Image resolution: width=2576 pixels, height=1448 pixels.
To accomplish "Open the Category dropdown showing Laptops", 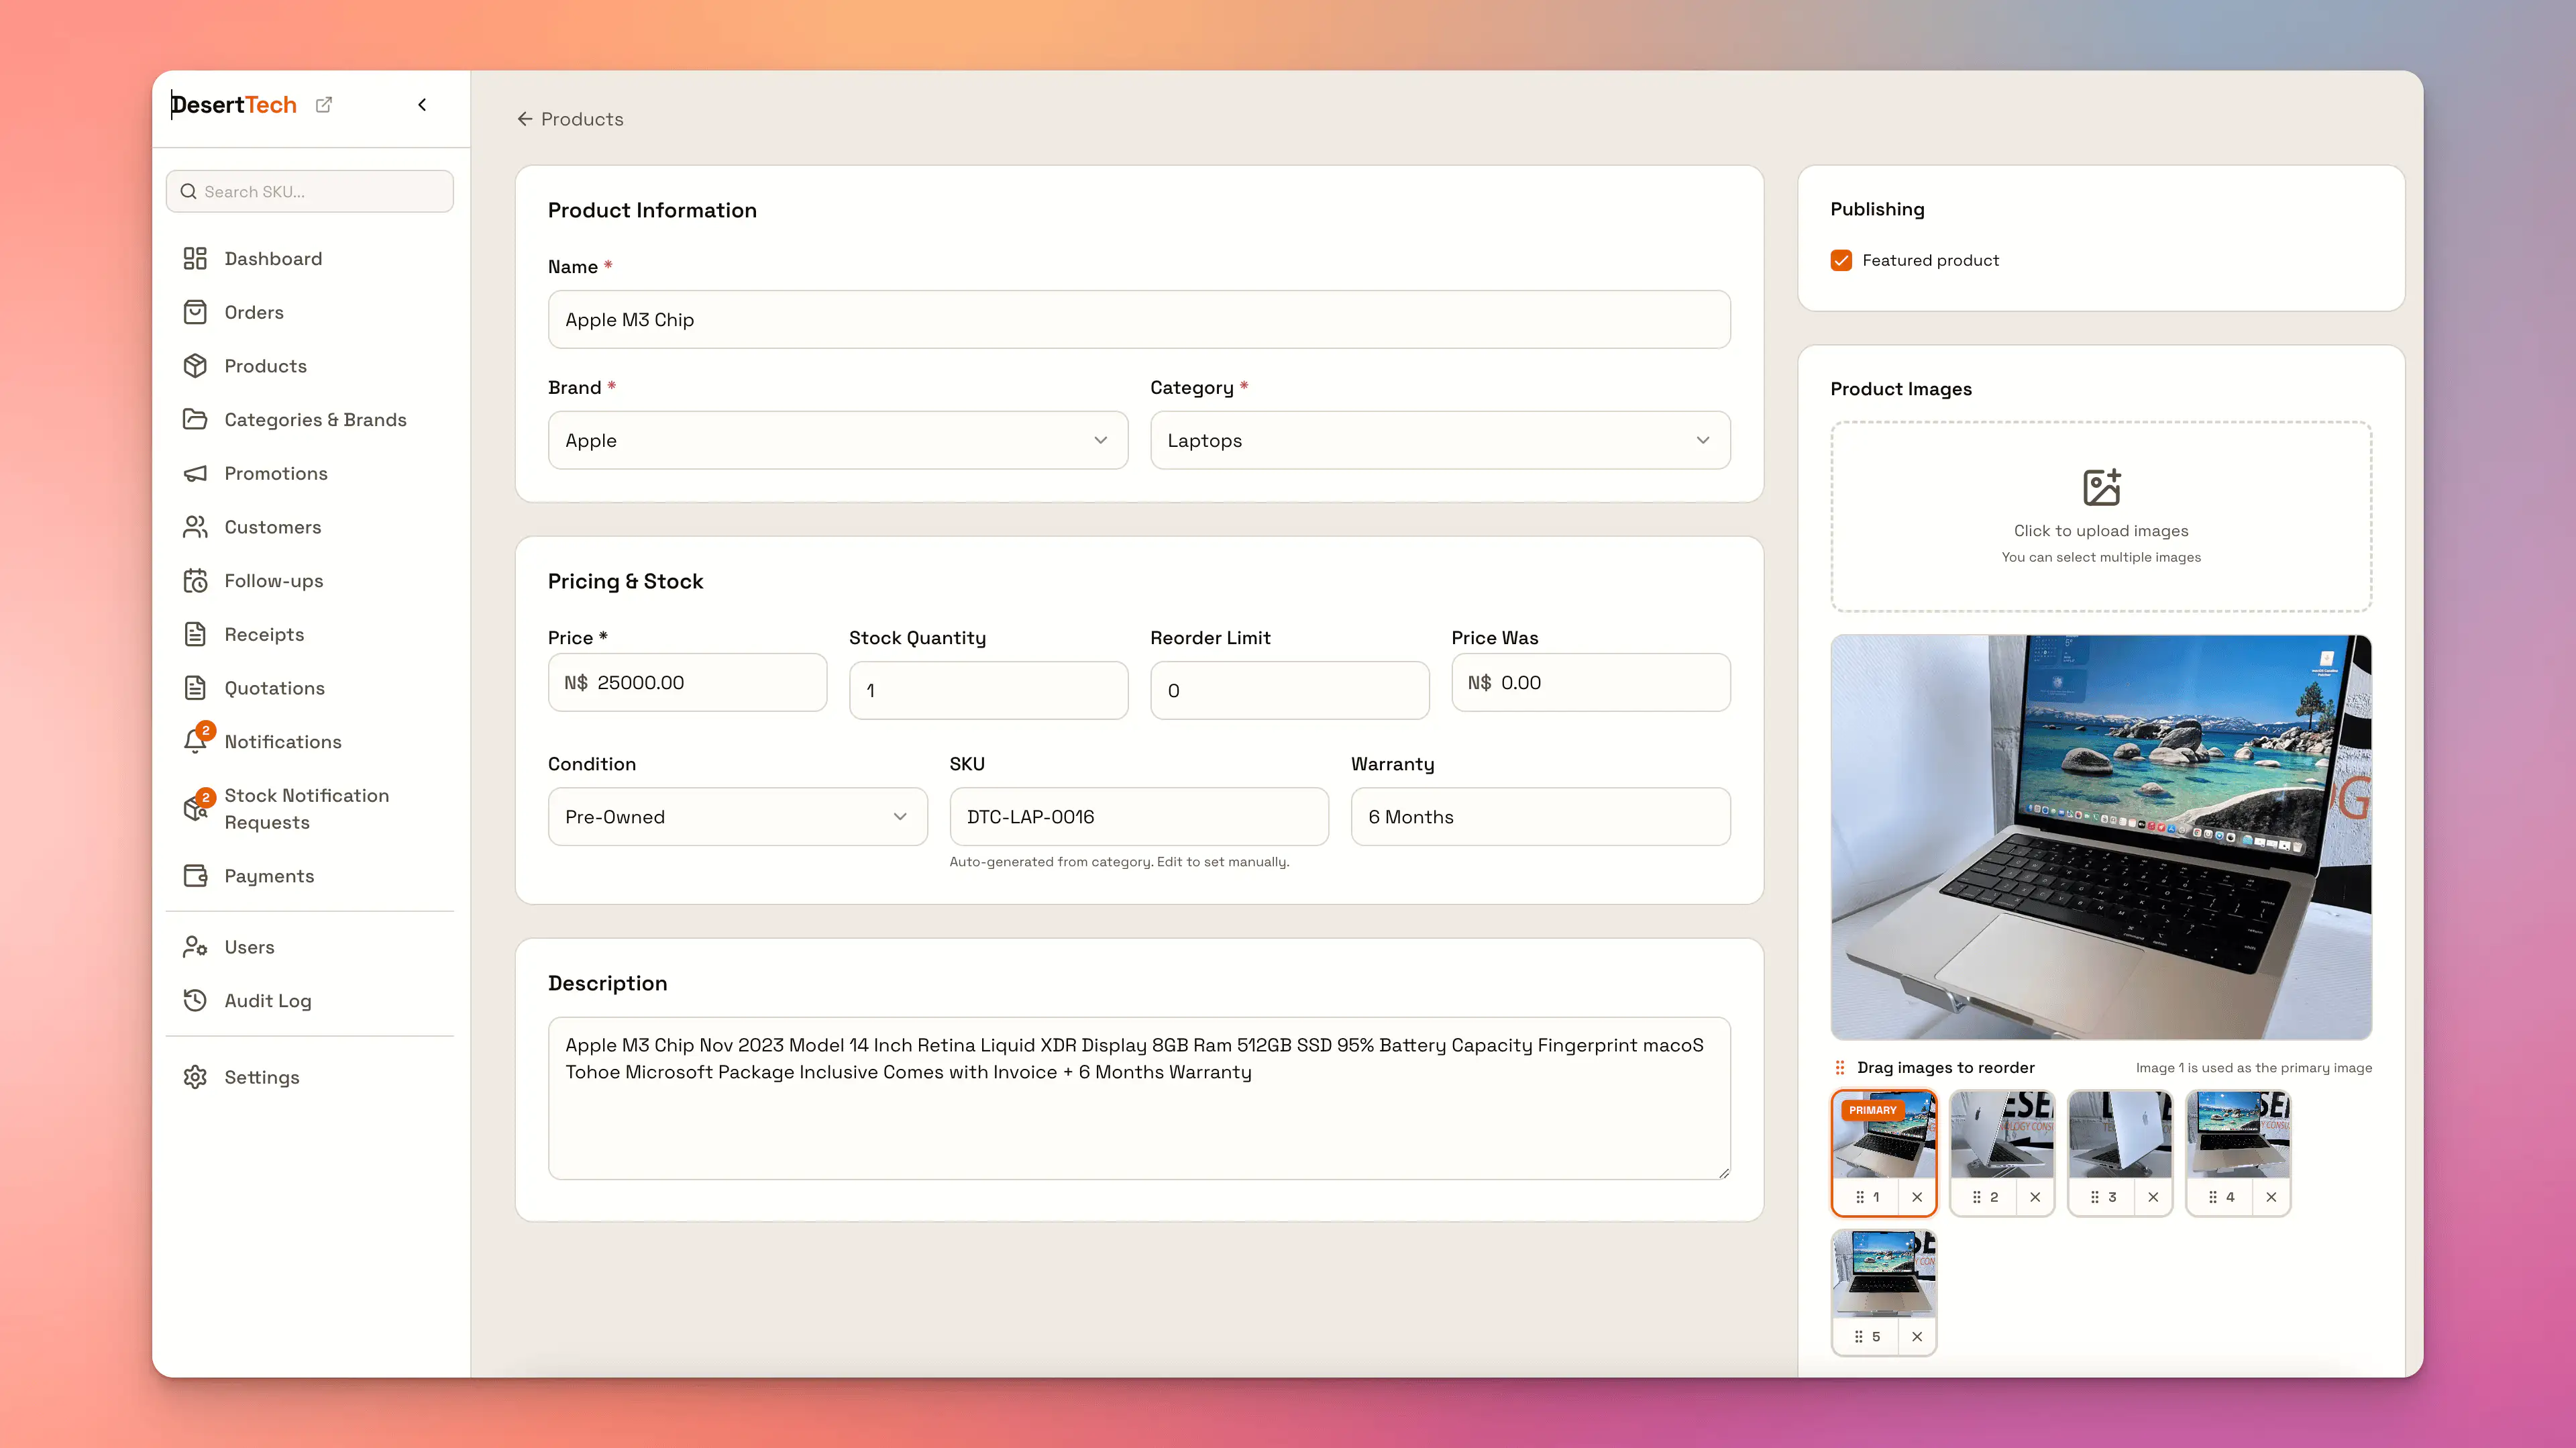I will 1440,440.
